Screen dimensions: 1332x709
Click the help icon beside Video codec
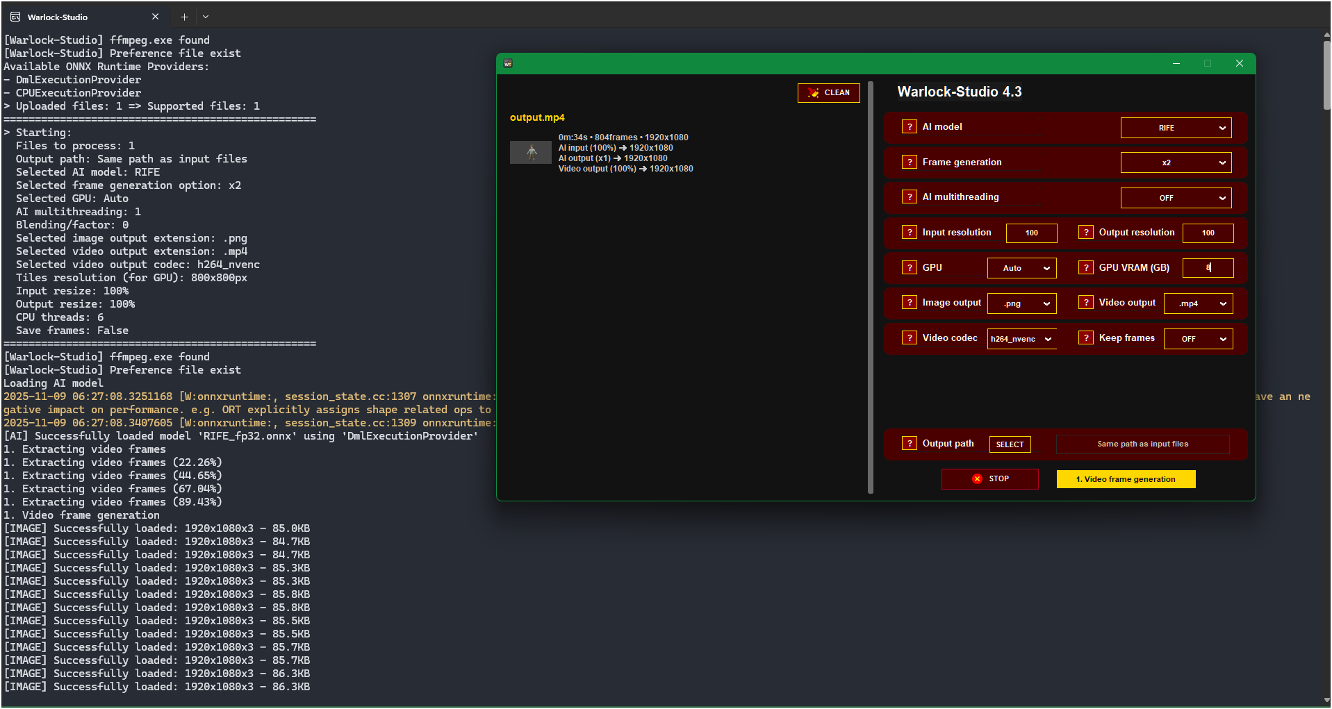click(x=909, y=337)
